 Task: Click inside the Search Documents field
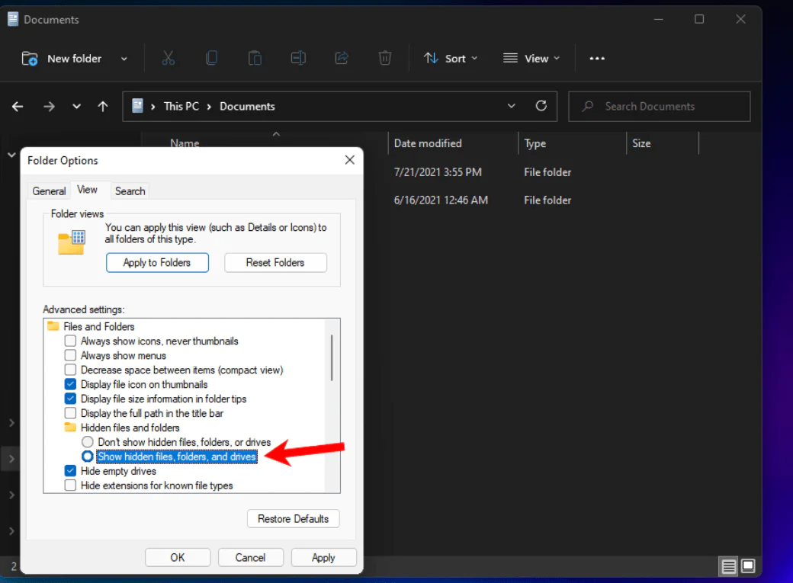[659, 106]
